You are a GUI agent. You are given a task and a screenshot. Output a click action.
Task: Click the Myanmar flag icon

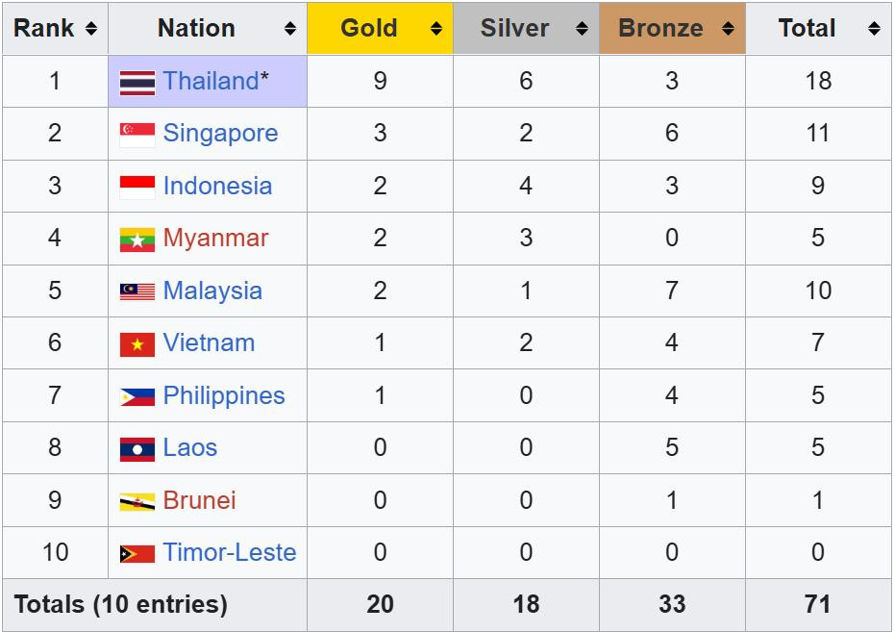point(137,240)
